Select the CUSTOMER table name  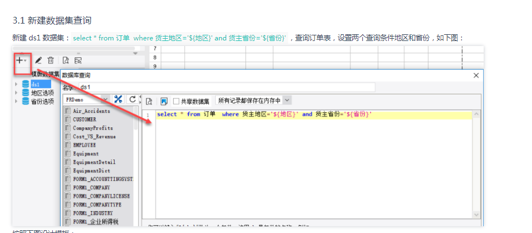point(84,120)
